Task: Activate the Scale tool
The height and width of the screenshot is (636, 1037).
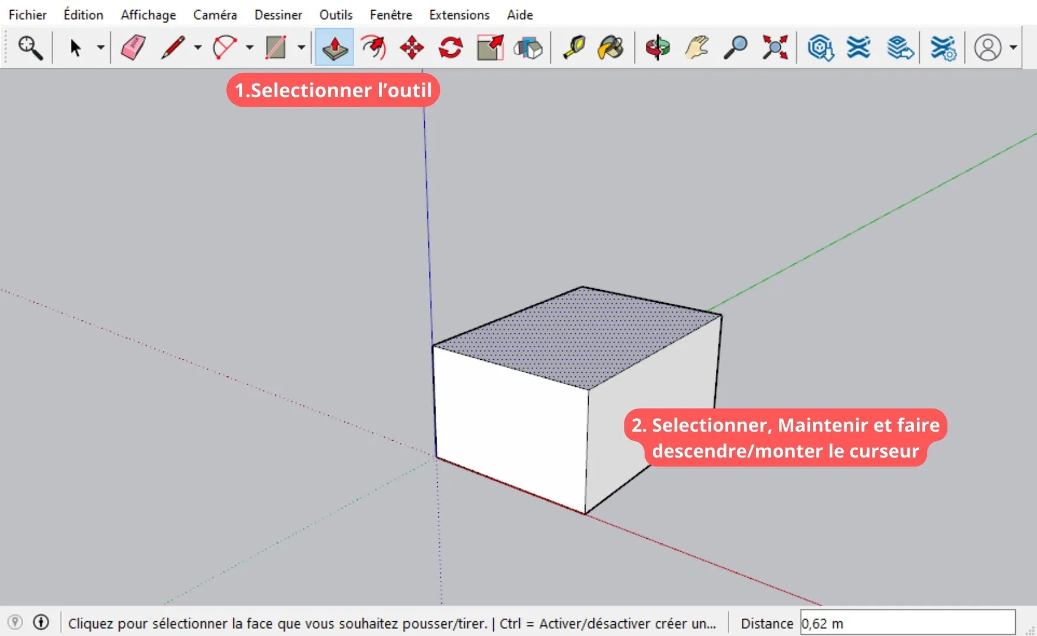Action: (490, 48)
